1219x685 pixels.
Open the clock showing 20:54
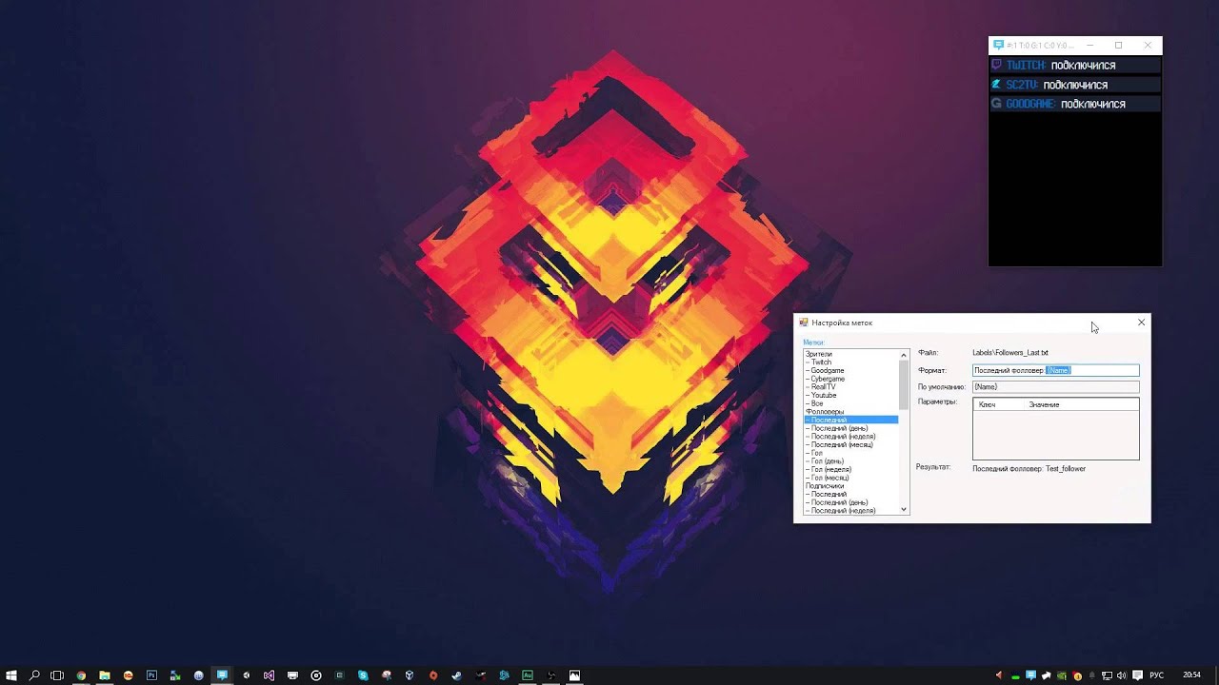click(1192, 675)
